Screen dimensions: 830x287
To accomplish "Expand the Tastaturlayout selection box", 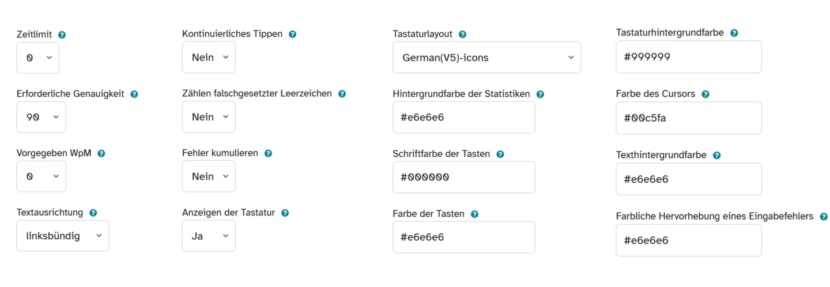I will [x=486, y=58].
